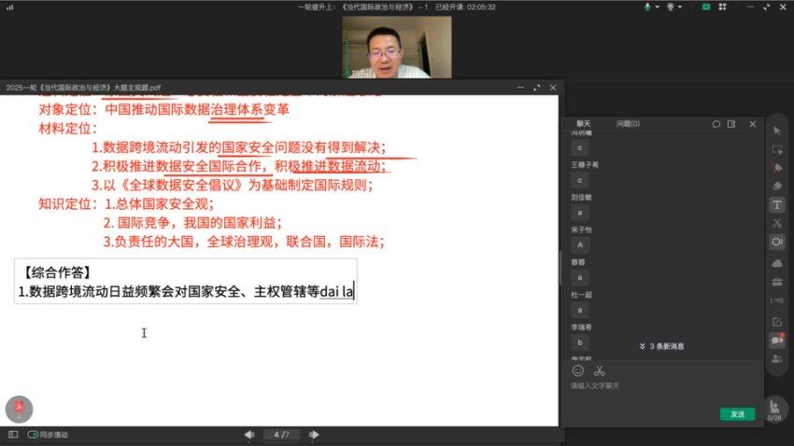The width and height of the screenshot is (794, 446).
Task: Click chat message from 杜一超
Action: tap(580, 310)
